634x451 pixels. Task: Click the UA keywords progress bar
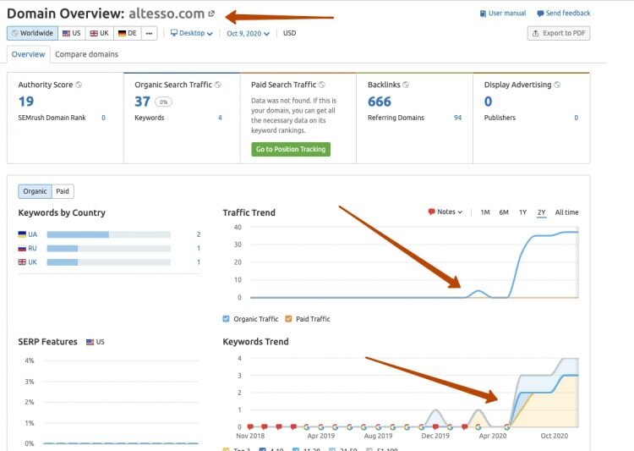click(109, 234)
